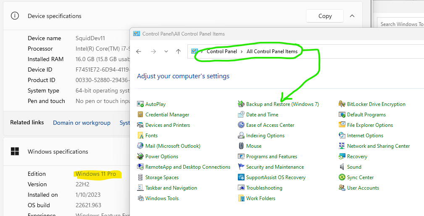The image size is (424, 216).
Task: Open the recent locations dropdown arrow
Action: tap(166, 51)
